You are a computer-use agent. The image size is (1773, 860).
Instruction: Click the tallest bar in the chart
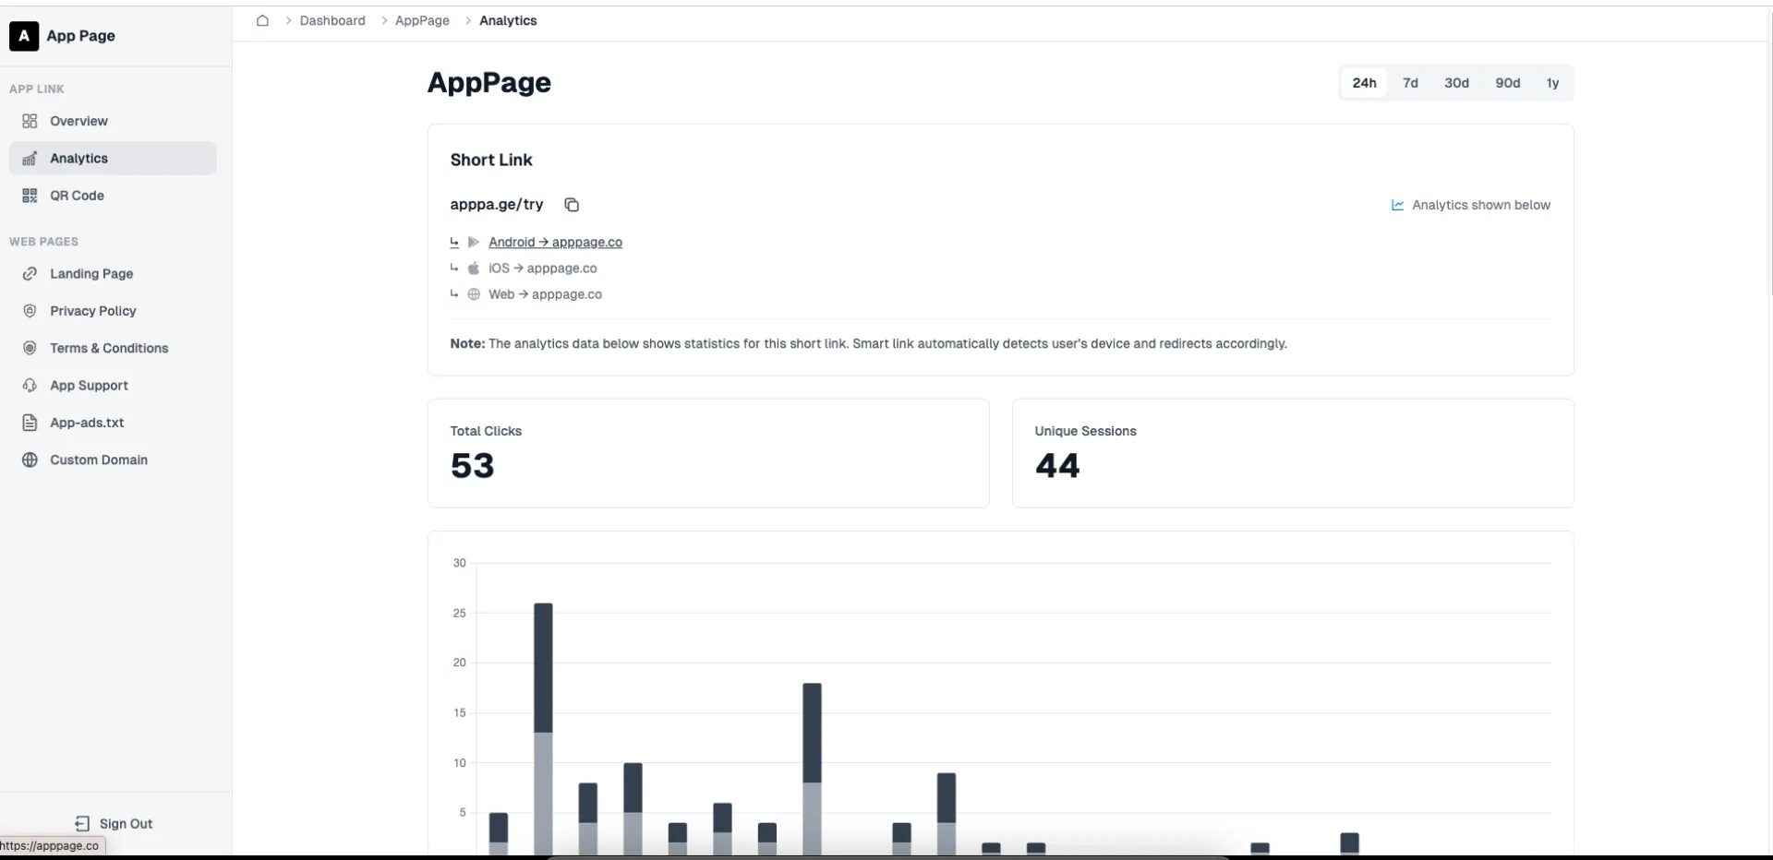pyautogui.click(x=543, y=729)
